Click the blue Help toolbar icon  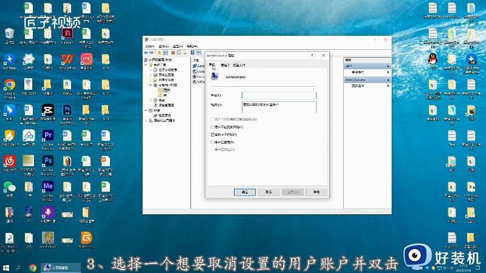point(193,53)
